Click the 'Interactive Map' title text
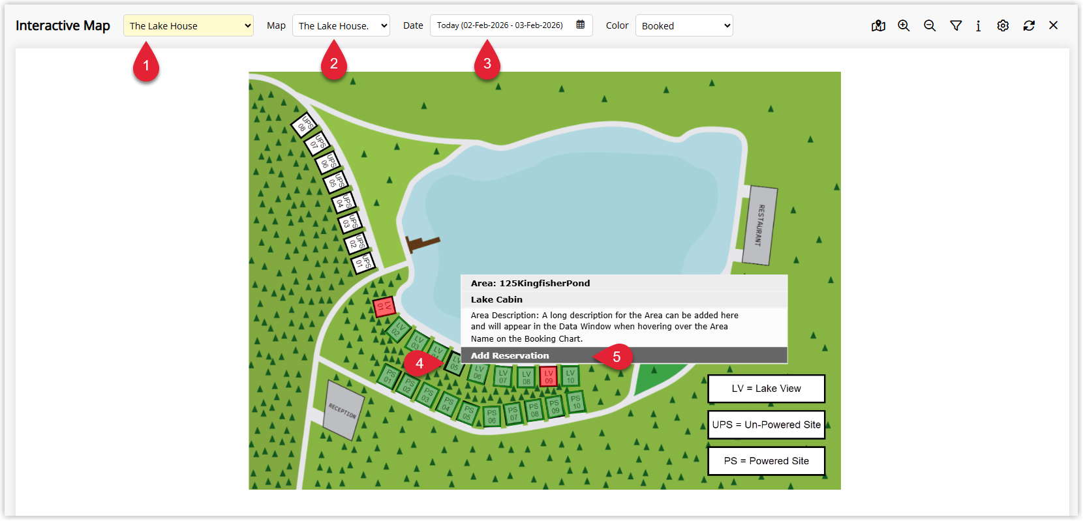The image size is (1083, 521). tap(63, 25)
